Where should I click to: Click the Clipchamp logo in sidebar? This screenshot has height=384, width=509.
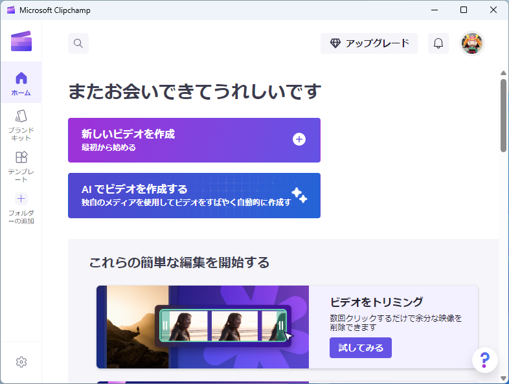coord(21,41)
